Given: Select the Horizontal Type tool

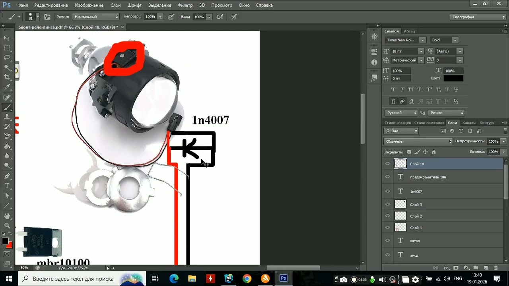Looking at the screenshot, I should click(x=7, y=186).
